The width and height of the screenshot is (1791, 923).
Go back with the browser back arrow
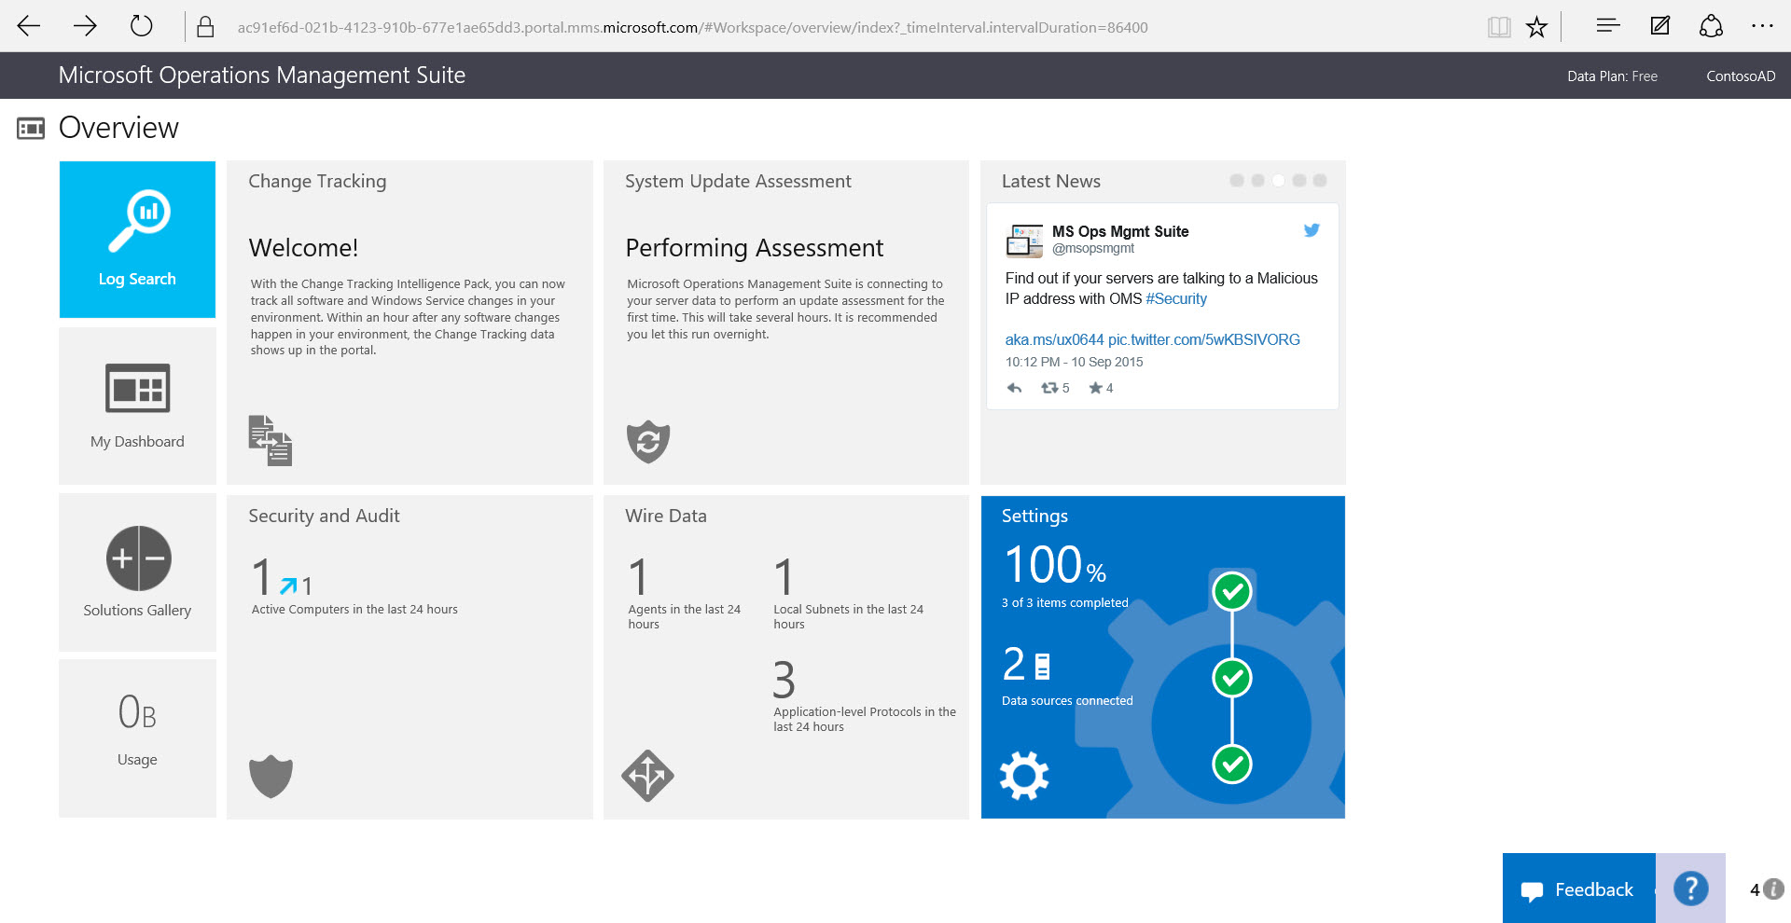(x=29, y=26)
